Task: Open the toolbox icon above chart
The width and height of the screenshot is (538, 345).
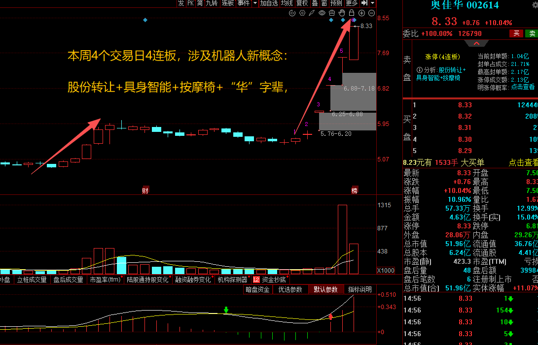Action: 332,13
